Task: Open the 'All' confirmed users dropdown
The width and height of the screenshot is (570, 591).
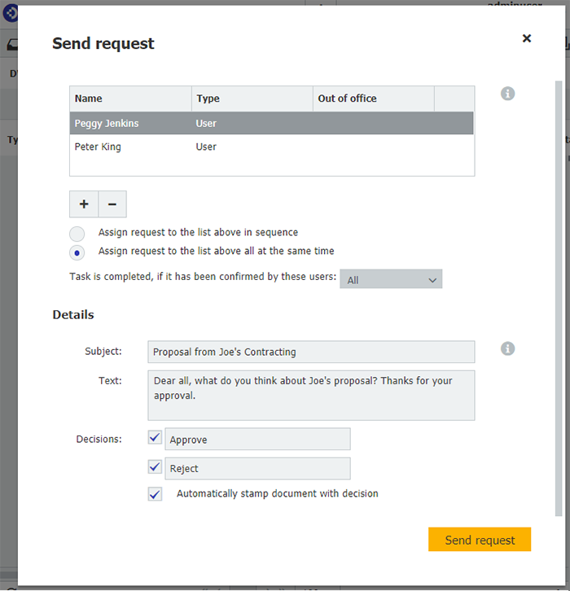Action: pyautogui.click(x=391, y=279)
